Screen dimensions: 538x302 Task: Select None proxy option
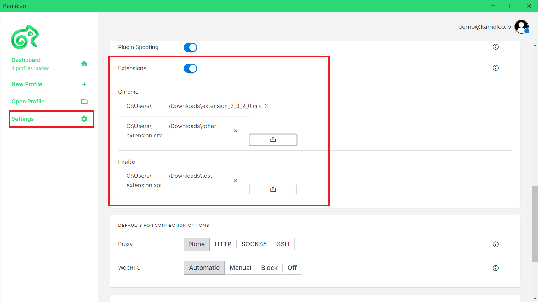coord(197,244)
